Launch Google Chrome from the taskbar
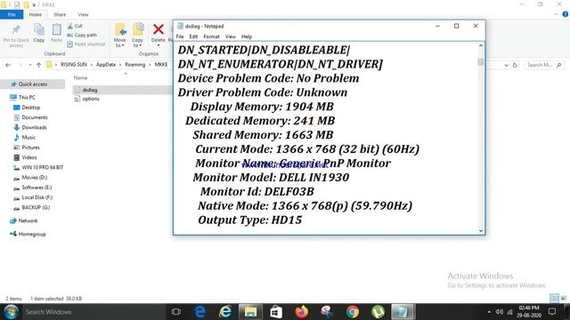 coord(353,312)
